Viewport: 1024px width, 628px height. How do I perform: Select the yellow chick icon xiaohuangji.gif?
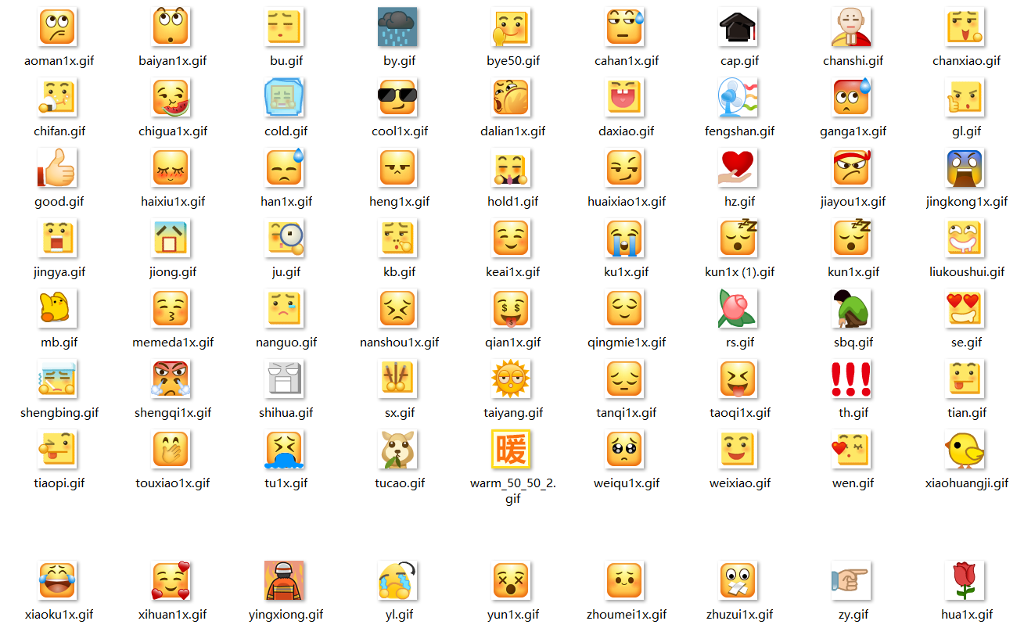[x=965, y=450]
